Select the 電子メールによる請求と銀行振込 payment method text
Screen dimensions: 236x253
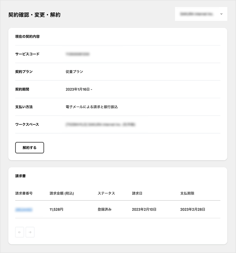(92, 107)
